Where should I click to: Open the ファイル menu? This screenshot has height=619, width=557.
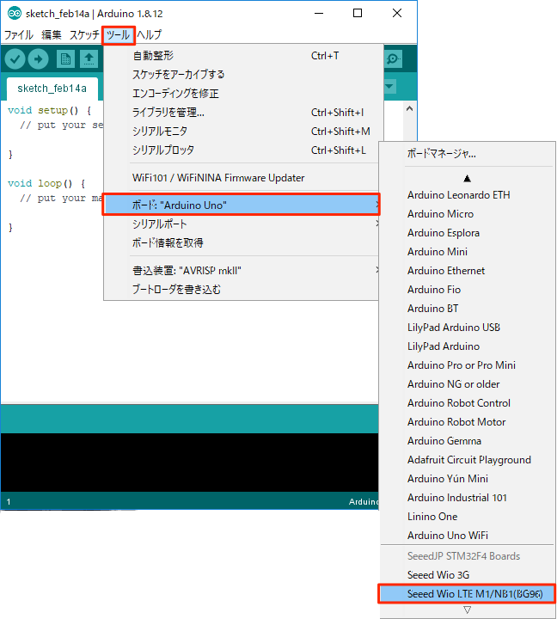click(19, 35)
